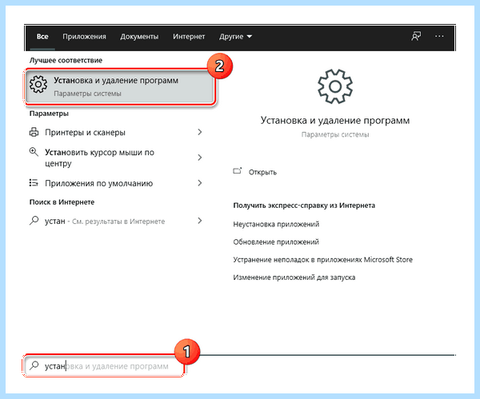Click the search input field with устан
This screenshot has height=399, width=480.
[105, 366]
